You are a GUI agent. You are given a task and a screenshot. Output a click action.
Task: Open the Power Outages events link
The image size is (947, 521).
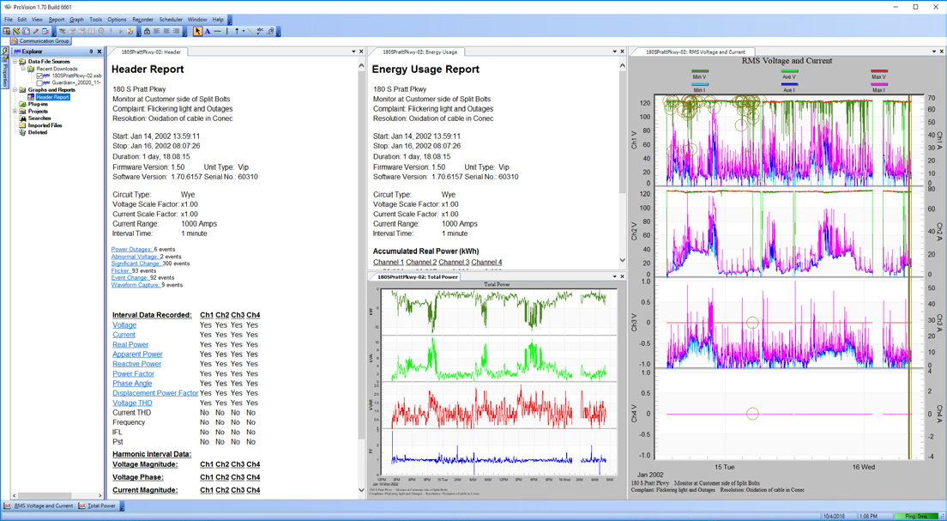(131, 250)
